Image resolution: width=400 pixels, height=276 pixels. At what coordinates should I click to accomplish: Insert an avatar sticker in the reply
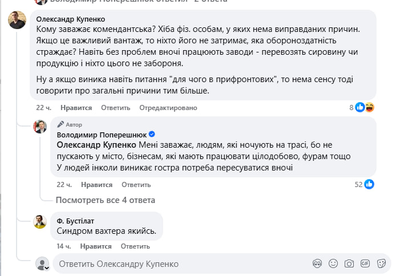[x=318, y=263]
